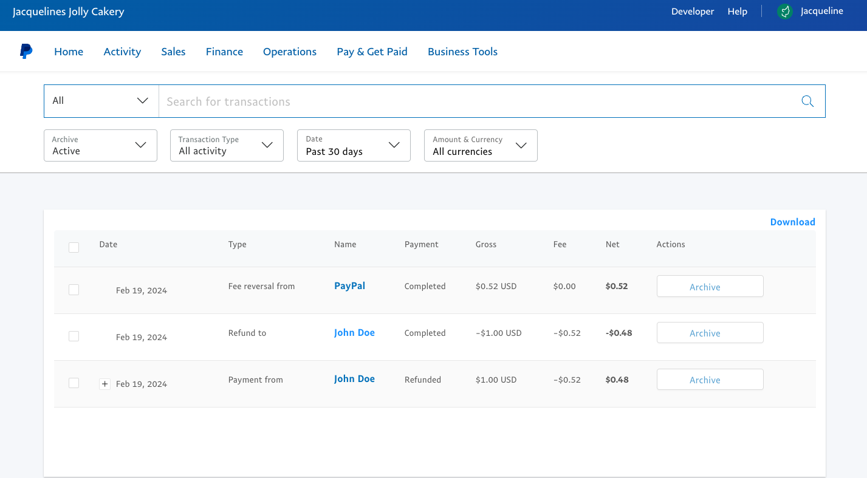Click Jacqueline's green profile avatar
The image size is (867, 478).
tap(785, 12)
